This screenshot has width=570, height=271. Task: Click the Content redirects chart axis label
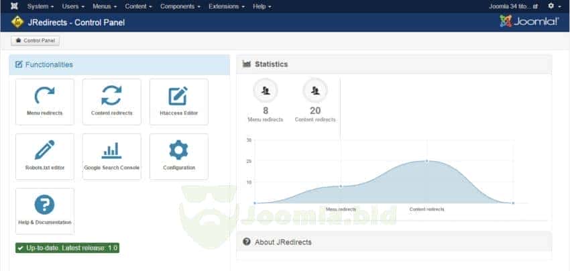tap(426, 209)
